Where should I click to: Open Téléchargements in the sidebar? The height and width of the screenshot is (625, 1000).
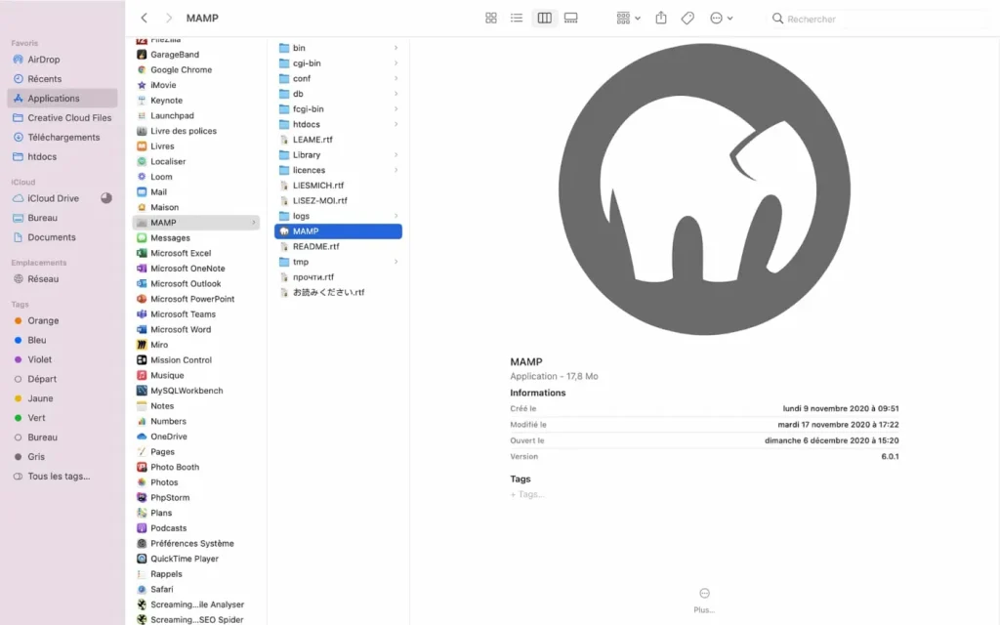click(x=62, y=137)
